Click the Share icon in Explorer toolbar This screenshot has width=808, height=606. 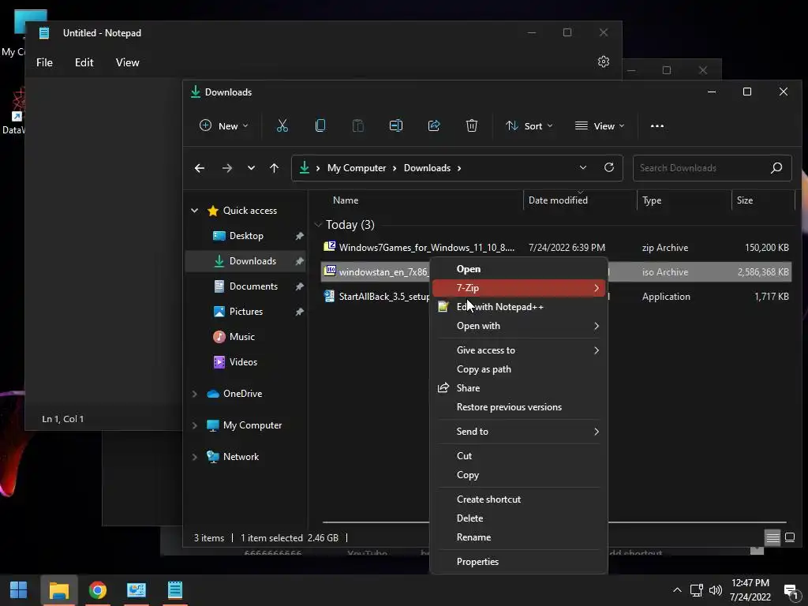click(434, 125)
